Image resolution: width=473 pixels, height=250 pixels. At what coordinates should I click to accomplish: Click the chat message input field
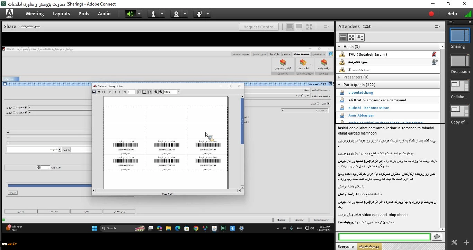tap(384, 237)
